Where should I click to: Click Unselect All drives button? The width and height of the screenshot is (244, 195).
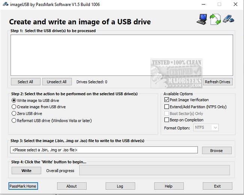57,82
